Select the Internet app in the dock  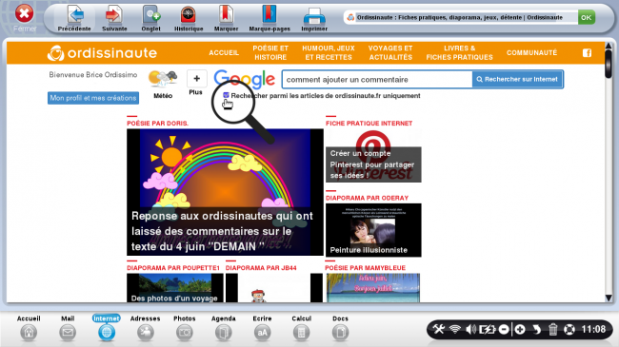pos(107,328)
